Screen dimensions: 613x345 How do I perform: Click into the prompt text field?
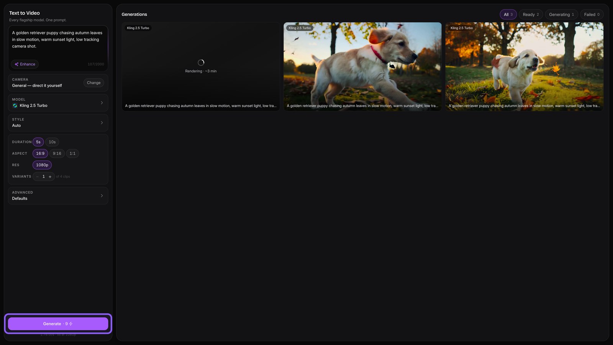pos(58,42)
